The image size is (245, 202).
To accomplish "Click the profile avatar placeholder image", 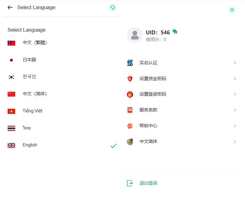I will coord(135,35).
